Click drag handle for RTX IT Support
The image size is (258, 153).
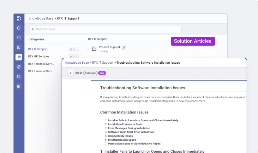coord(76,49)
